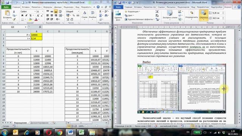Viewport: 242px width, 136px height.
Task: Open Коррекция dropdown in Word
Action: (x=132, y=12)
